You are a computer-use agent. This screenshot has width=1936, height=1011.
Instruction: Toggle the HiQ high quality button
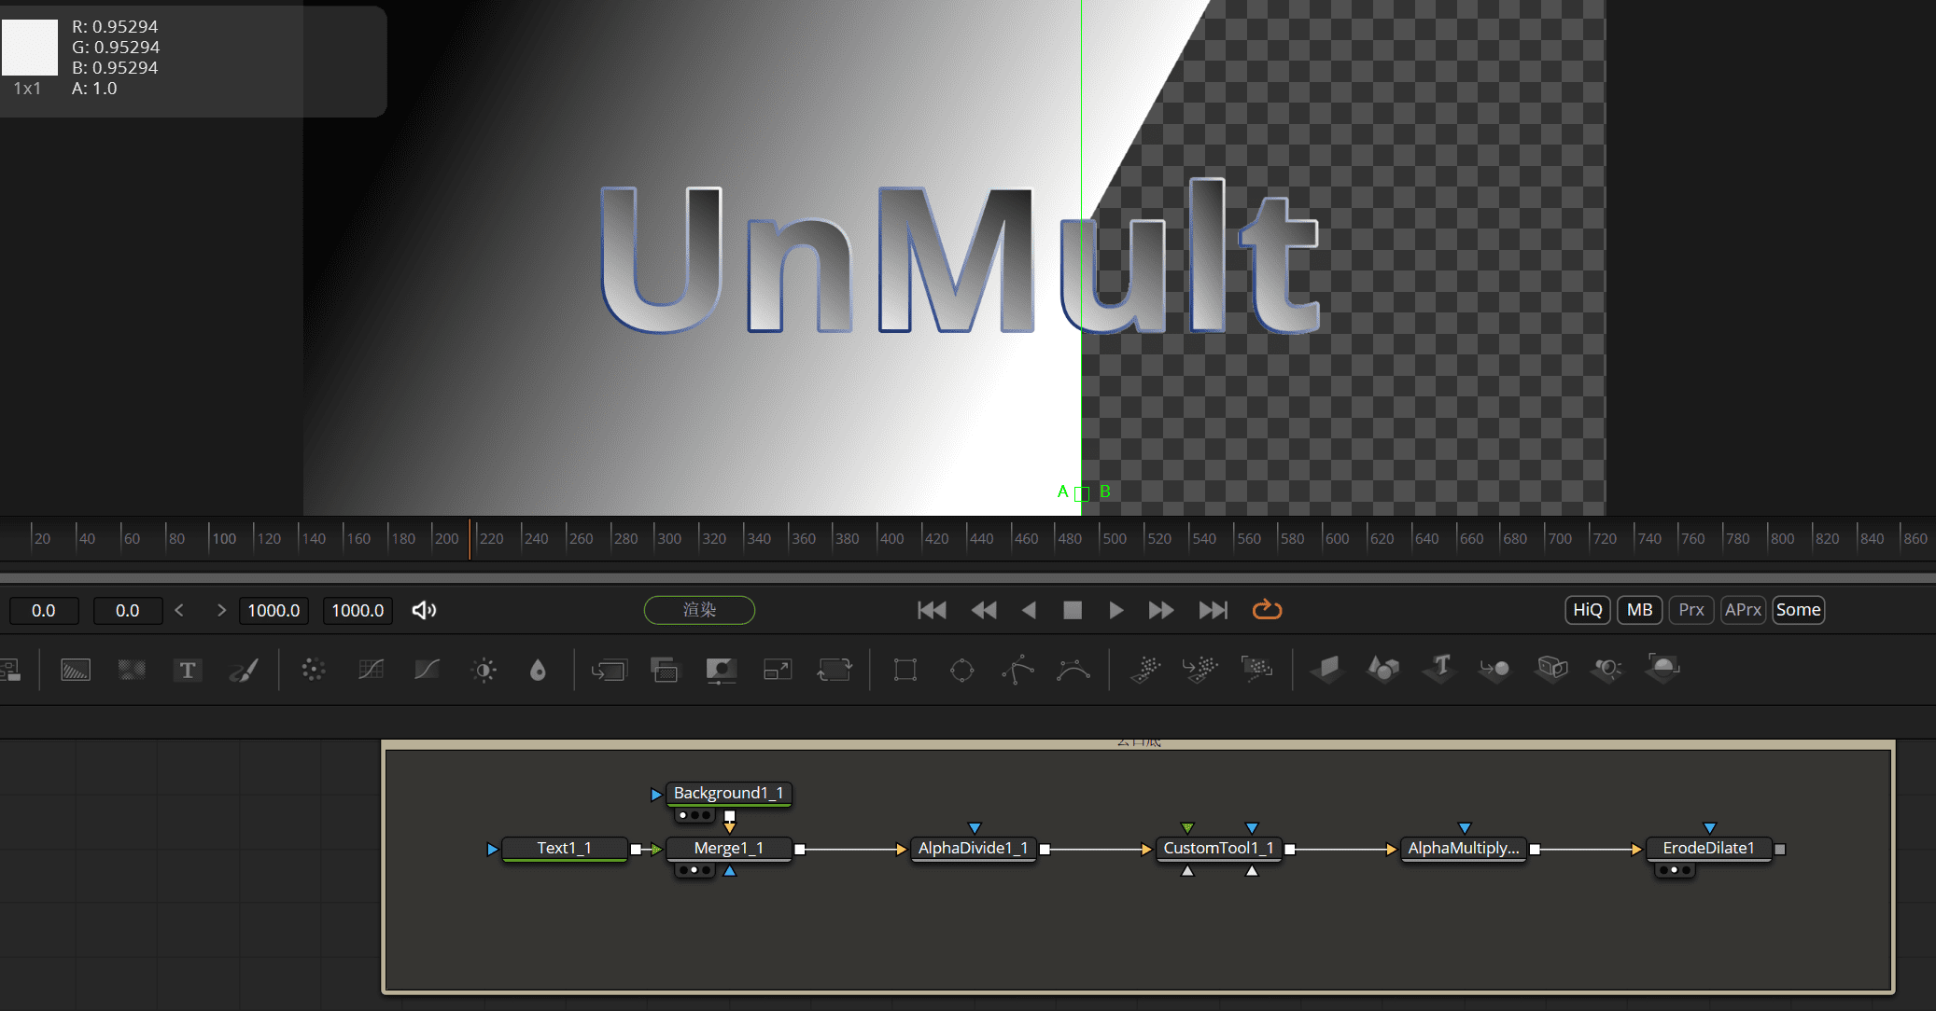[1587, 610]
